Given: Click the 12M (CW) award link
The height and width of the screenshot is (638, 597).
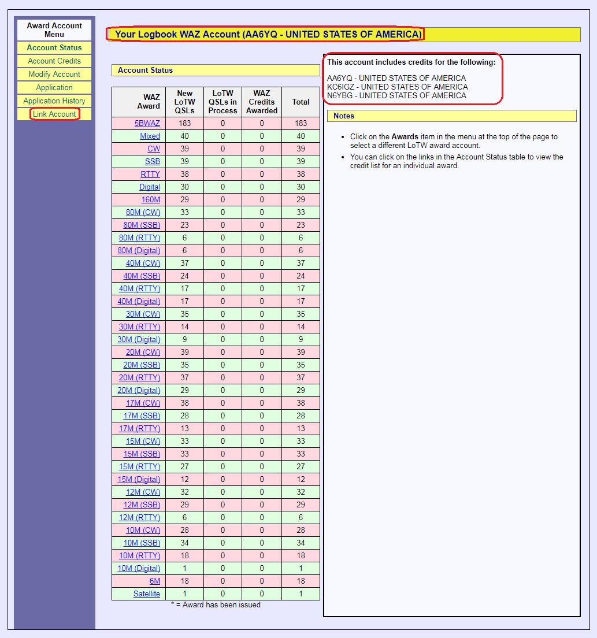Looking at the screenshot, I should 143,492.
